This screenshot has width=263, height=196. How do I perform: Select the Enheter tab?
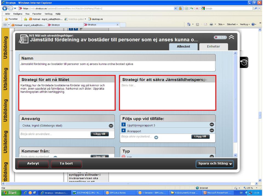point(213,47)
